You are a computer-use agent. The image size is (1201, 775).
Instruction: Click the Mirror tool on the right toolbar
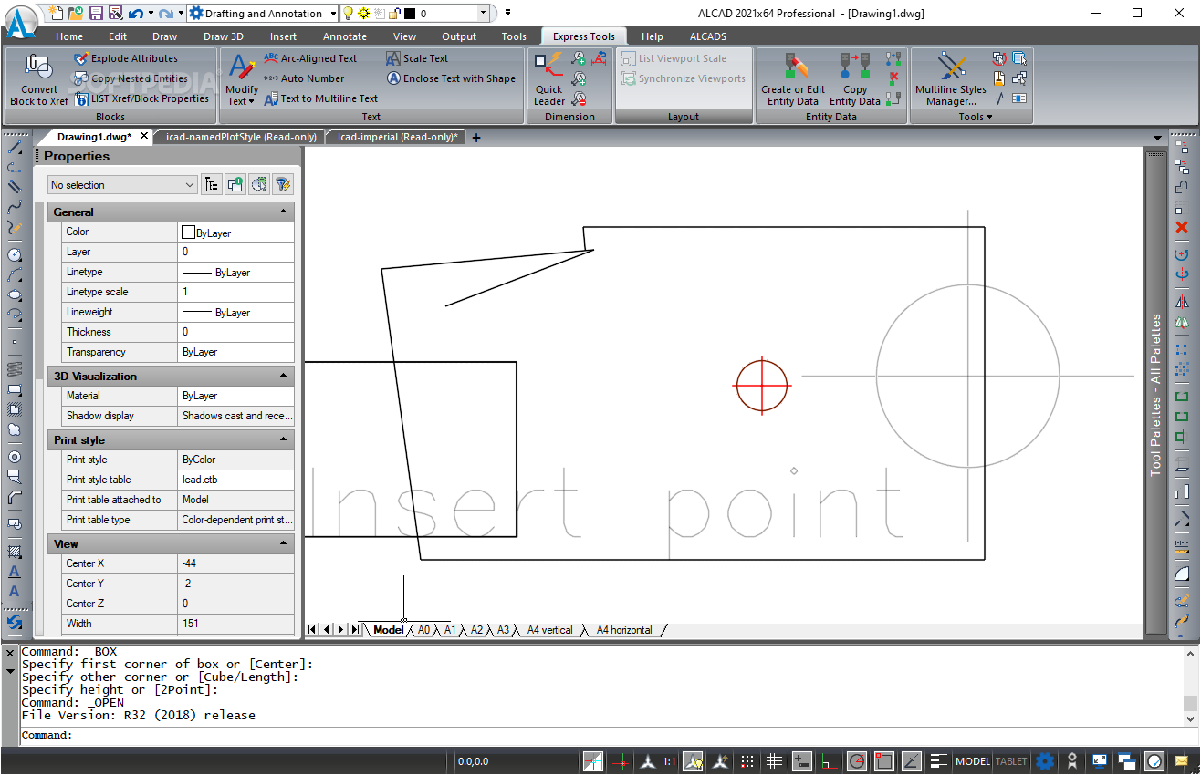click(x=1182, y=301)
